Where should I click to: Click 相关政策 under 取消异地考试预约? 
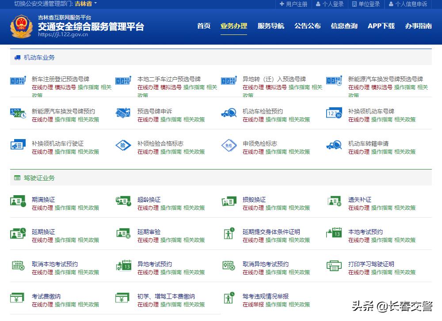point(299,272)
